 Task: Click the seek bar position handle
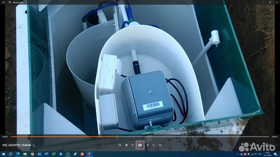point(117,136)
